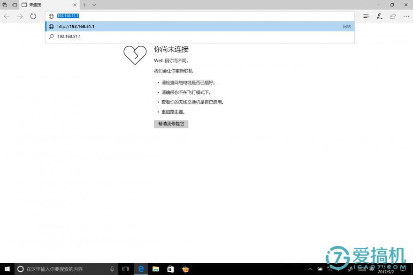Open File Explorer from the taskbar
Viewport: 413px width, 275px height.
coord(155,269)
